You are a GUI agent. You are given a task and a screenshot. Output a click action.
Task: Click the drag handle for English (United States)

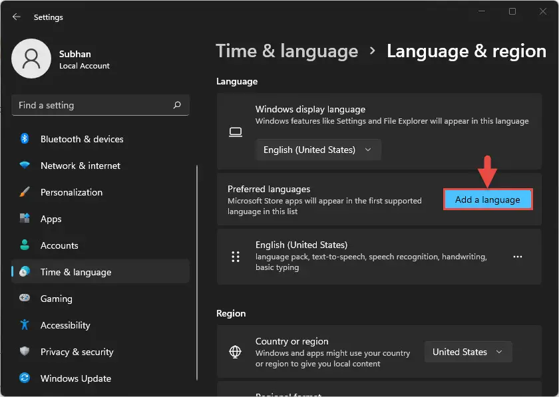coord(236,257)
